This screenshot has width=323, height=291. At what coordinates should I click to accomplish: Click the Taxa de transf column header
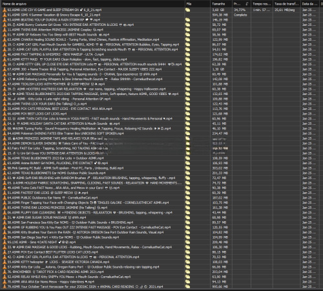(x=287, y=4)
